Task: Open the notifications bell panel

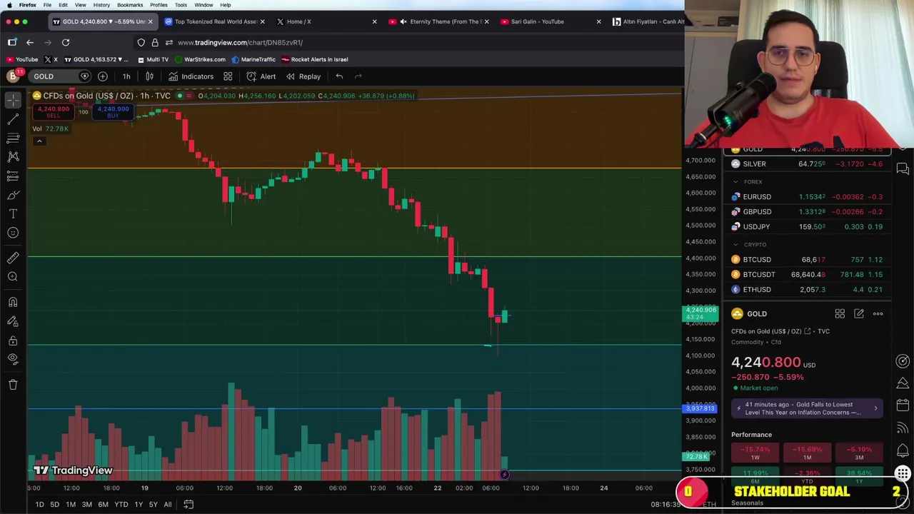Action: (903, 450)
